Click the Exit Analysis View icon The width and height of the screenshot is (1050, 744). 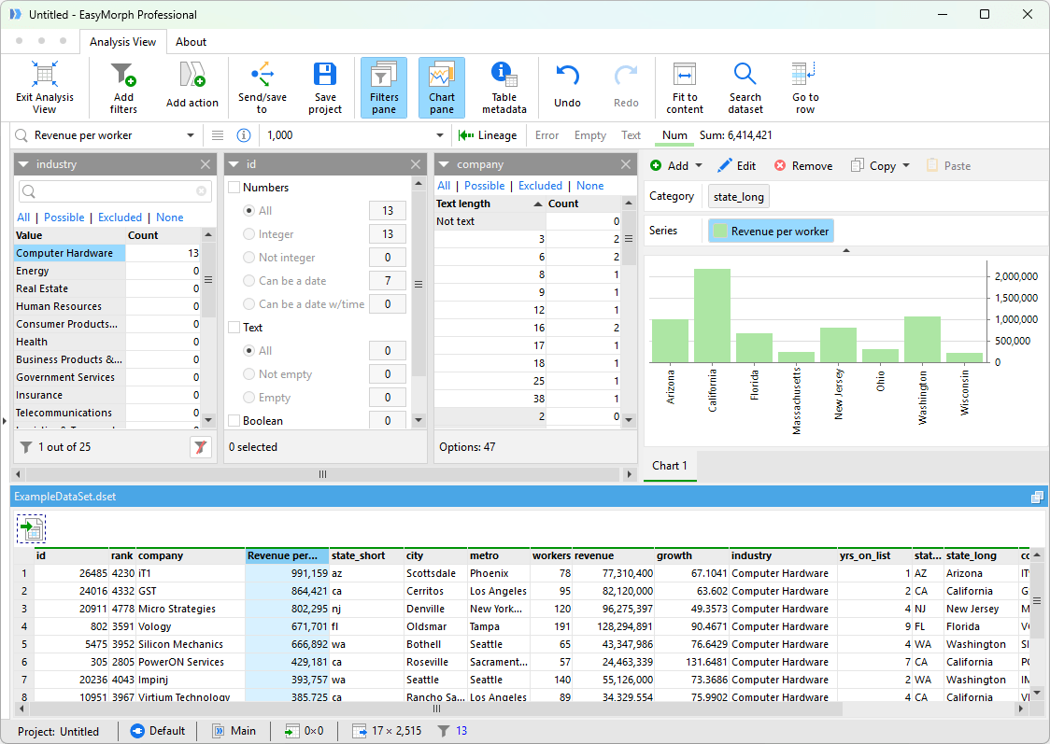[x=44, y=75]
